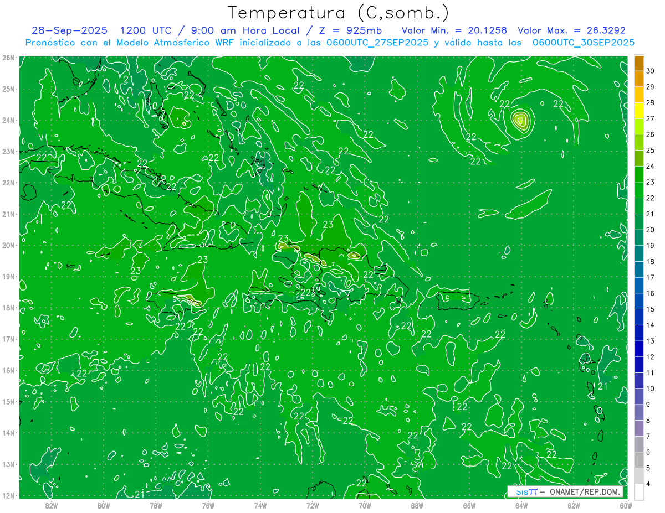Click the "64W" longitude label
This screenshot has width=665, height=513.
click(x=521, y=505)
